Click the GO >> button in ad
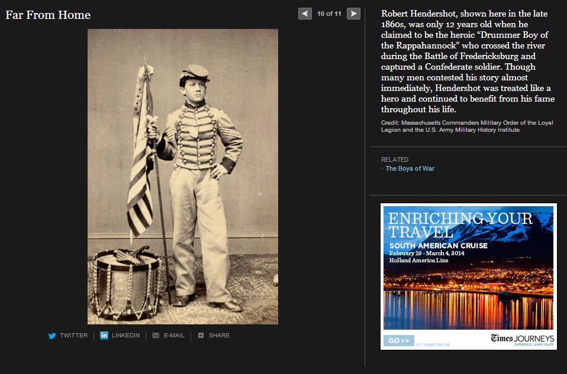This screenshot has width=567, height=374. click(x=399, y=340)
